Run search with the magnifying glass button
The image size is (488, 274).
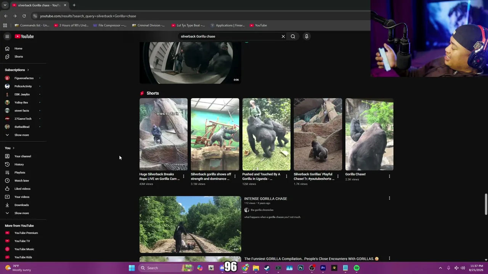pos(293,37)
